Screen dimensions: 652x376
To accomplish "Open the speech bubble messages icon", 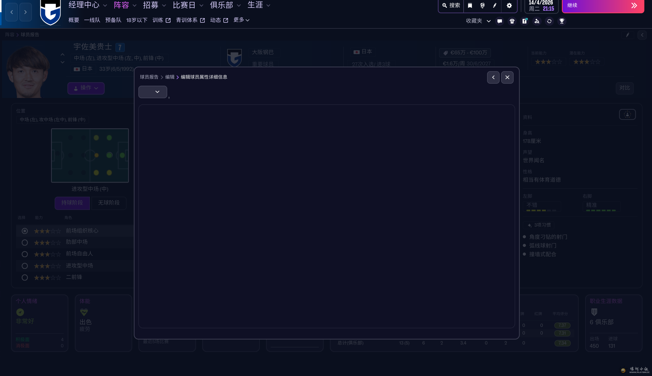I will point(500,21).
